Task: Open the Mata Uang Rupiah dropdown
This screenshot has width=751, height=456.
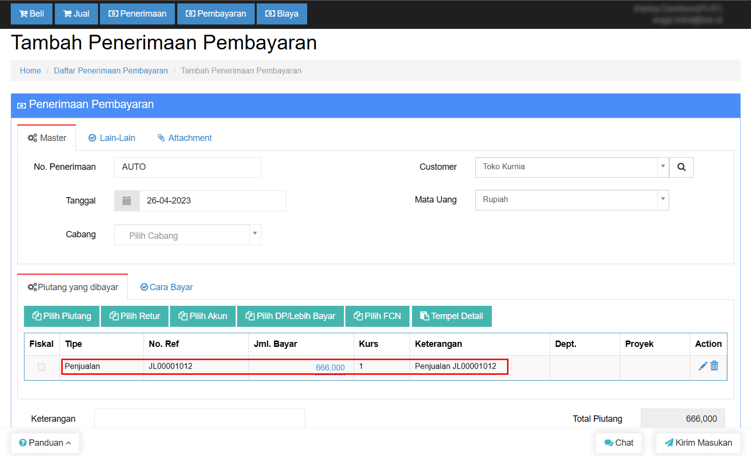Action: click(572, 200)
